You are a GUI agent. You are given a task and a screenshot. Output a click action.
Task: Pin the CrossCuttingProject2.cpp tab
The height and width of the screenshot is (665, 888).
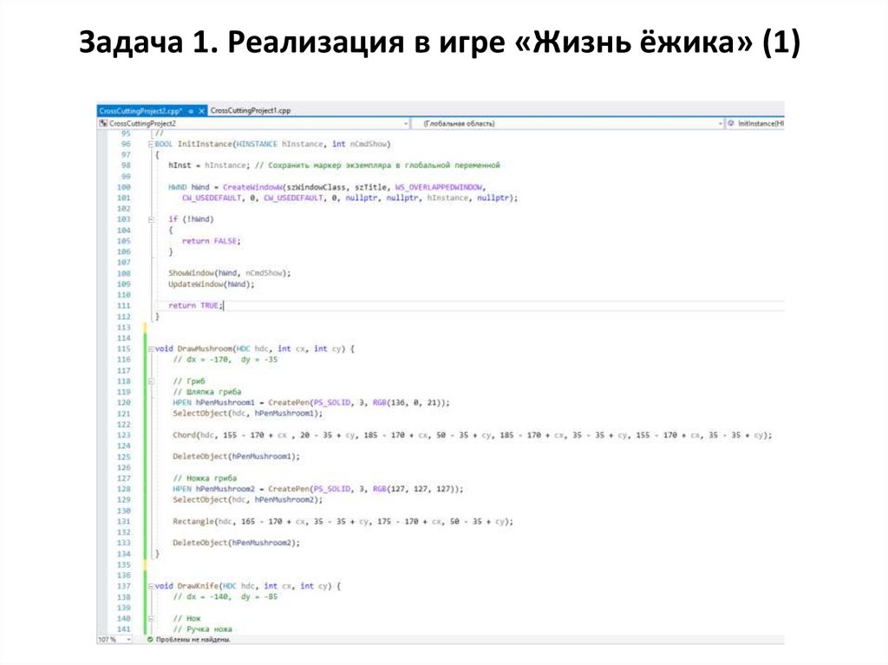point(192,111)
